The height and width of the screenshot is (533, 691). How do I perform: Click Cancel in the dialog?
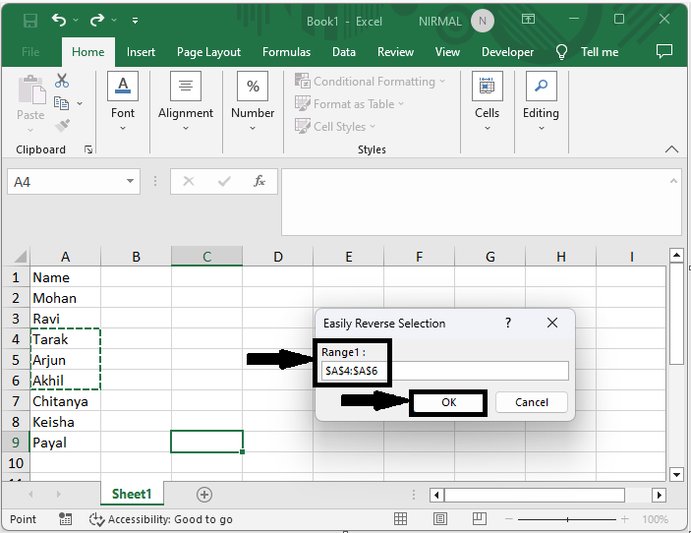(x=532, y=402)
